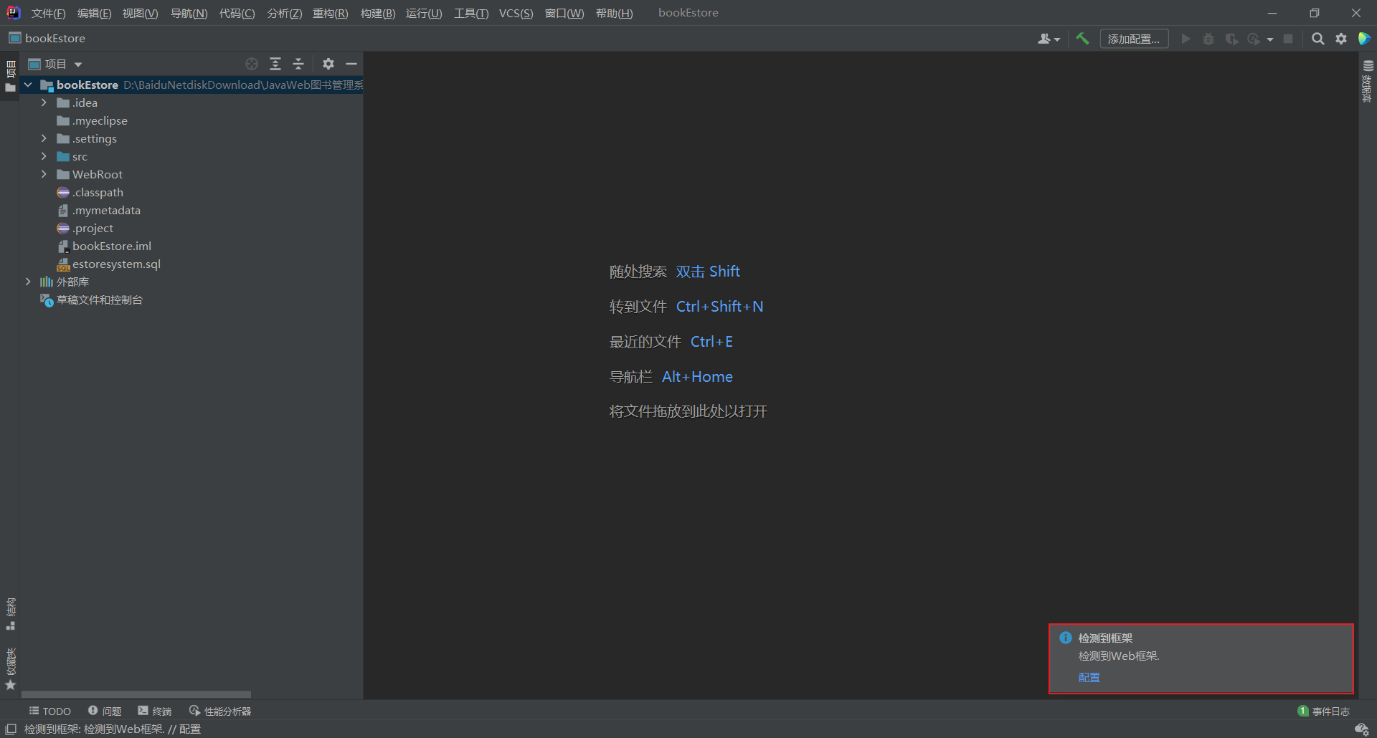The image size is (1377, 738).
Task: Open the 视图(V) menu
Action: [x=140, y=14]
